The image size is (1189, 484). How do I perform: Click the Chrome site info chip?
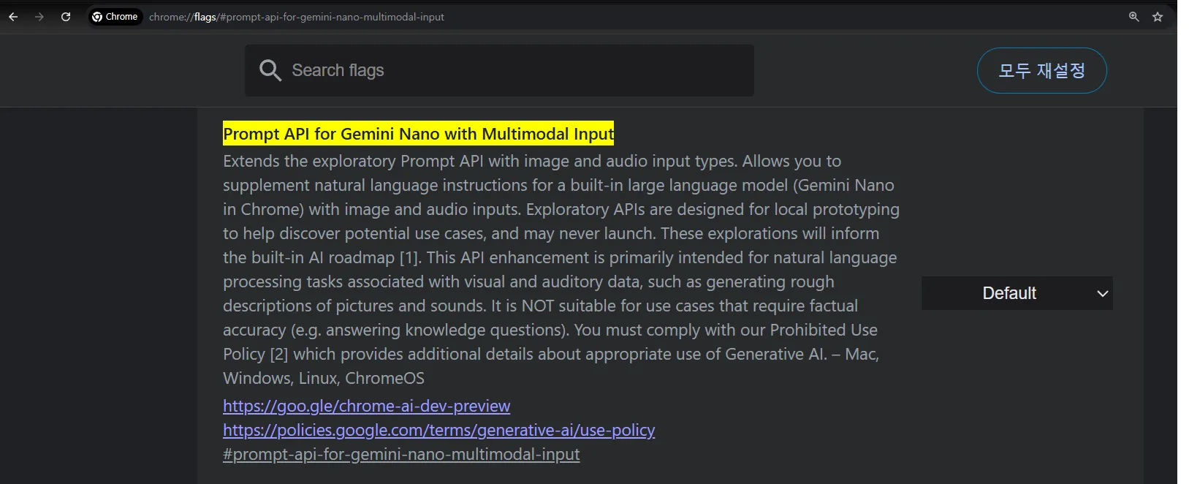pos(115,17)
